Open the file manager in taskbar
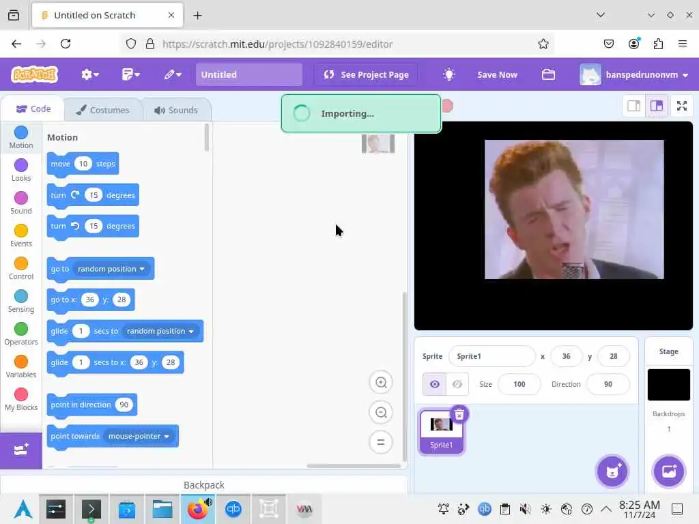Image resolution: width=699 pixels, height=524 pixels. tap(162, 509)
